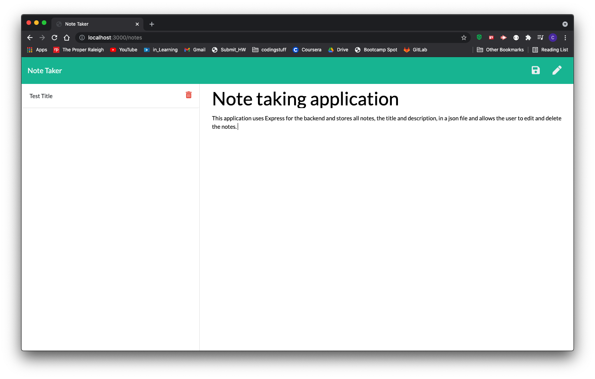Open the in_Learning bookmark
This screenshot has width=595, height=379.
click(161, 50)
